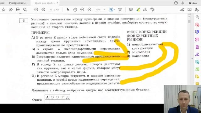Click answer table header cell Г

point(62,97)
